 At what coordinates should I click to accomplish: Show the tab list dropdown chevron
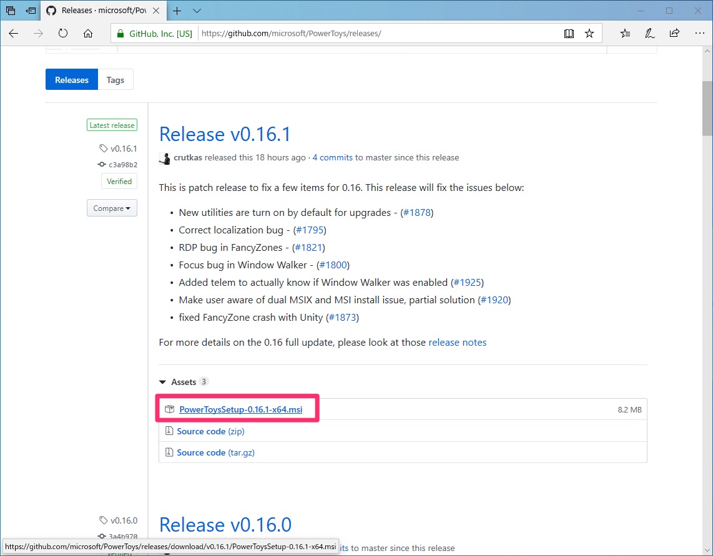click(197, 11)
